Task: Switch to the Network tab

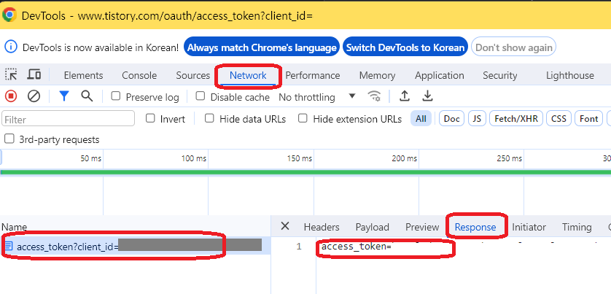Action: (248, 75)
